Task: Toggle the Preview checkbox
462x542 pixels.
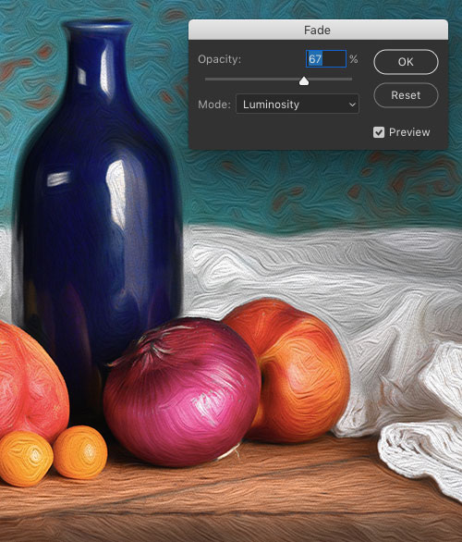Action: point(379,132)
